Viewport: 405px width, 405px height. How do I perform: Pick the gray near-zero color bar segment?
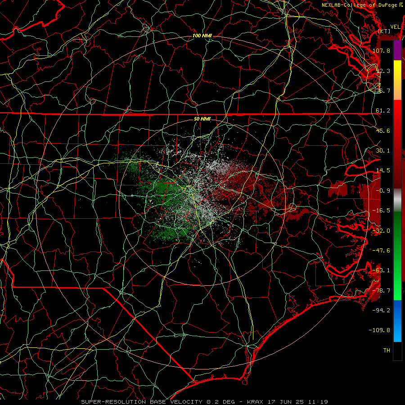(397, 200)
